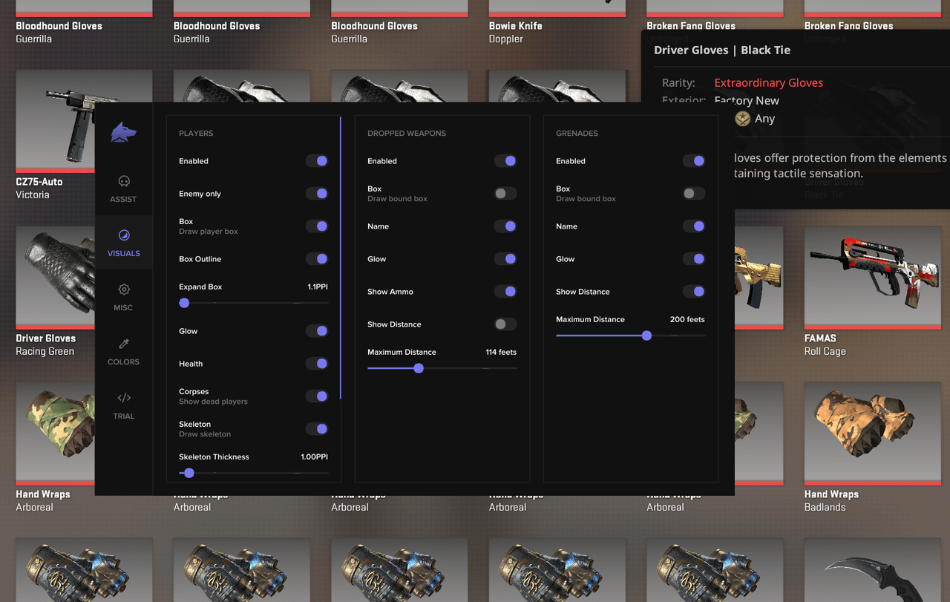Enable Show Distance for dropped weapons
The height and width of the screenshot is (602, 950).
[505, 324]
